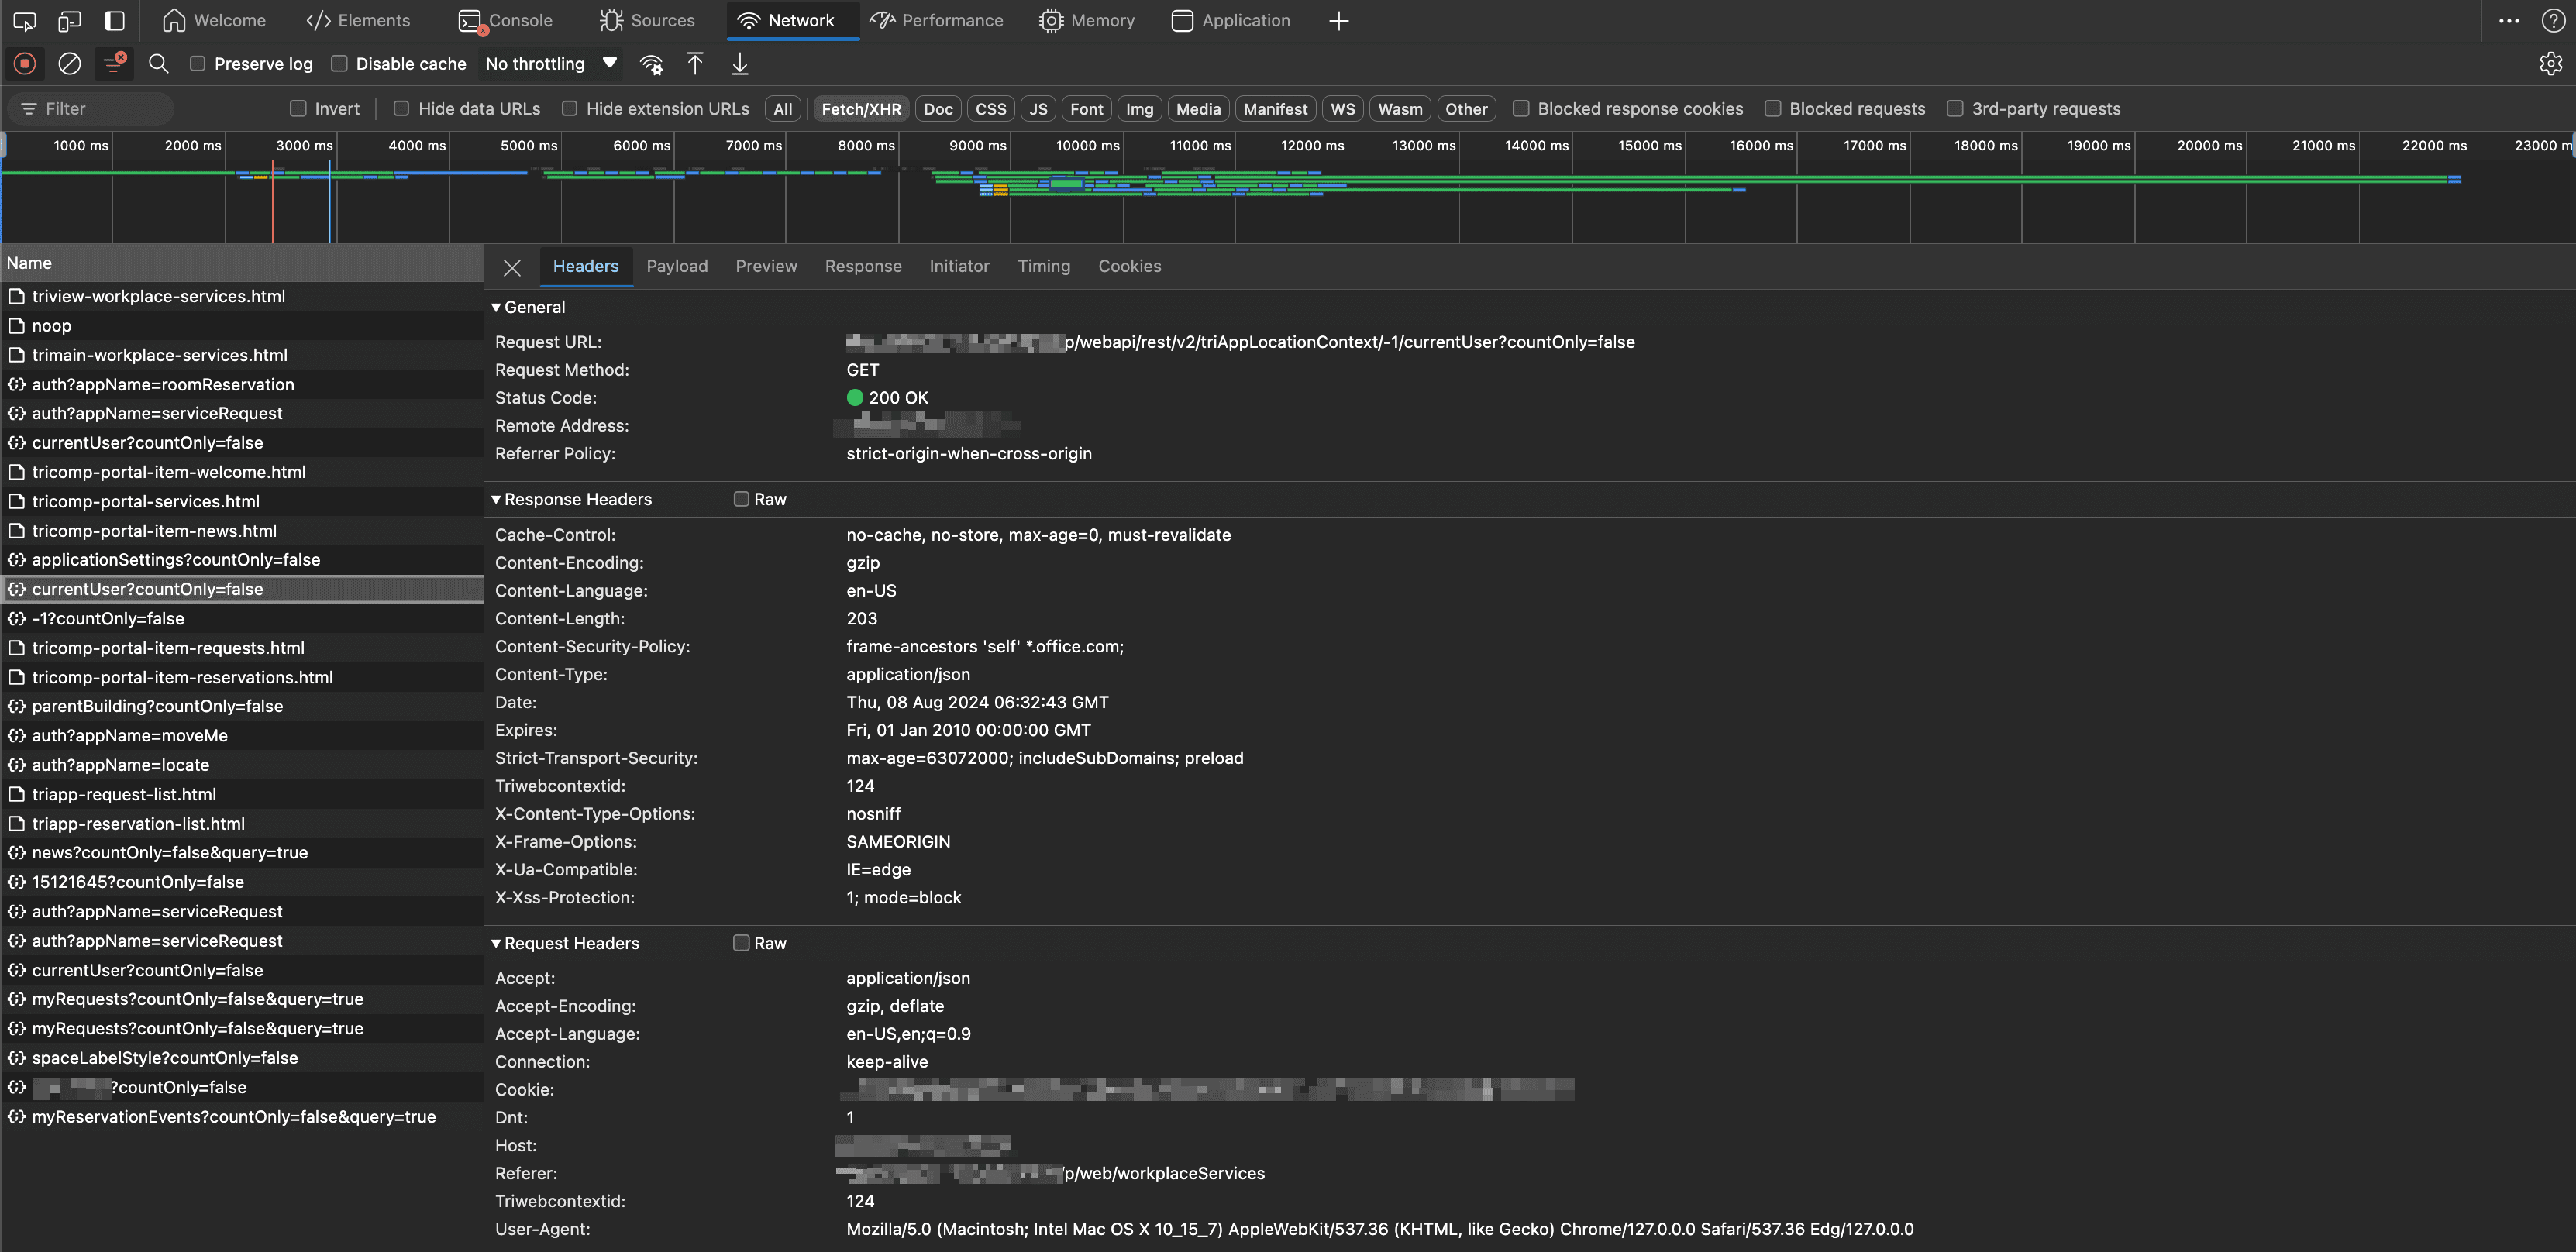Open network search magnifier

coord(158,64)
